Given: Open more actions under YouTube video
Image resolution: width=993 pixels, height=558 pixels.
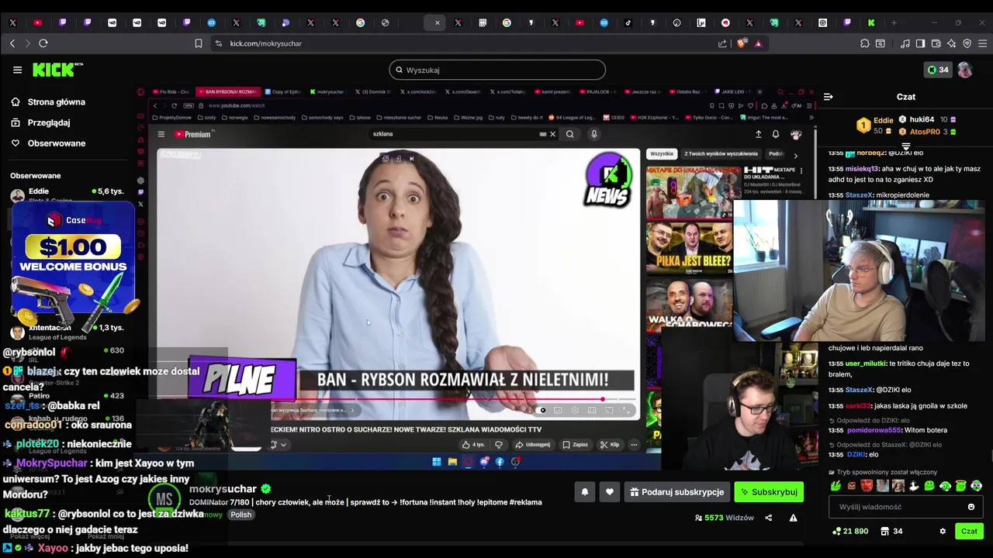Looking at the screenshot, I should [634, 445].
